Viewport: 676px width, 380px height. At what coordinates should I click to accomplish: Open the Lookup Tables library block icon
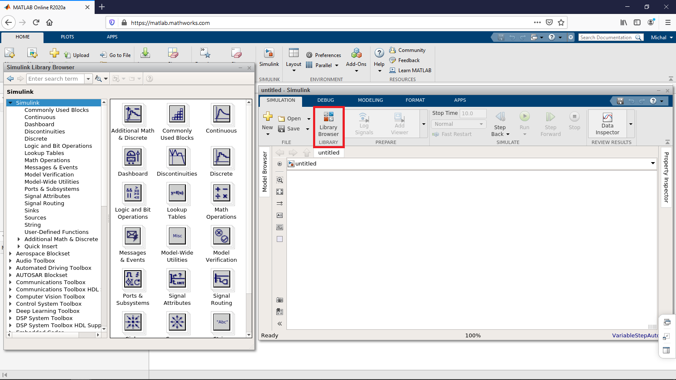coord(177,193)
